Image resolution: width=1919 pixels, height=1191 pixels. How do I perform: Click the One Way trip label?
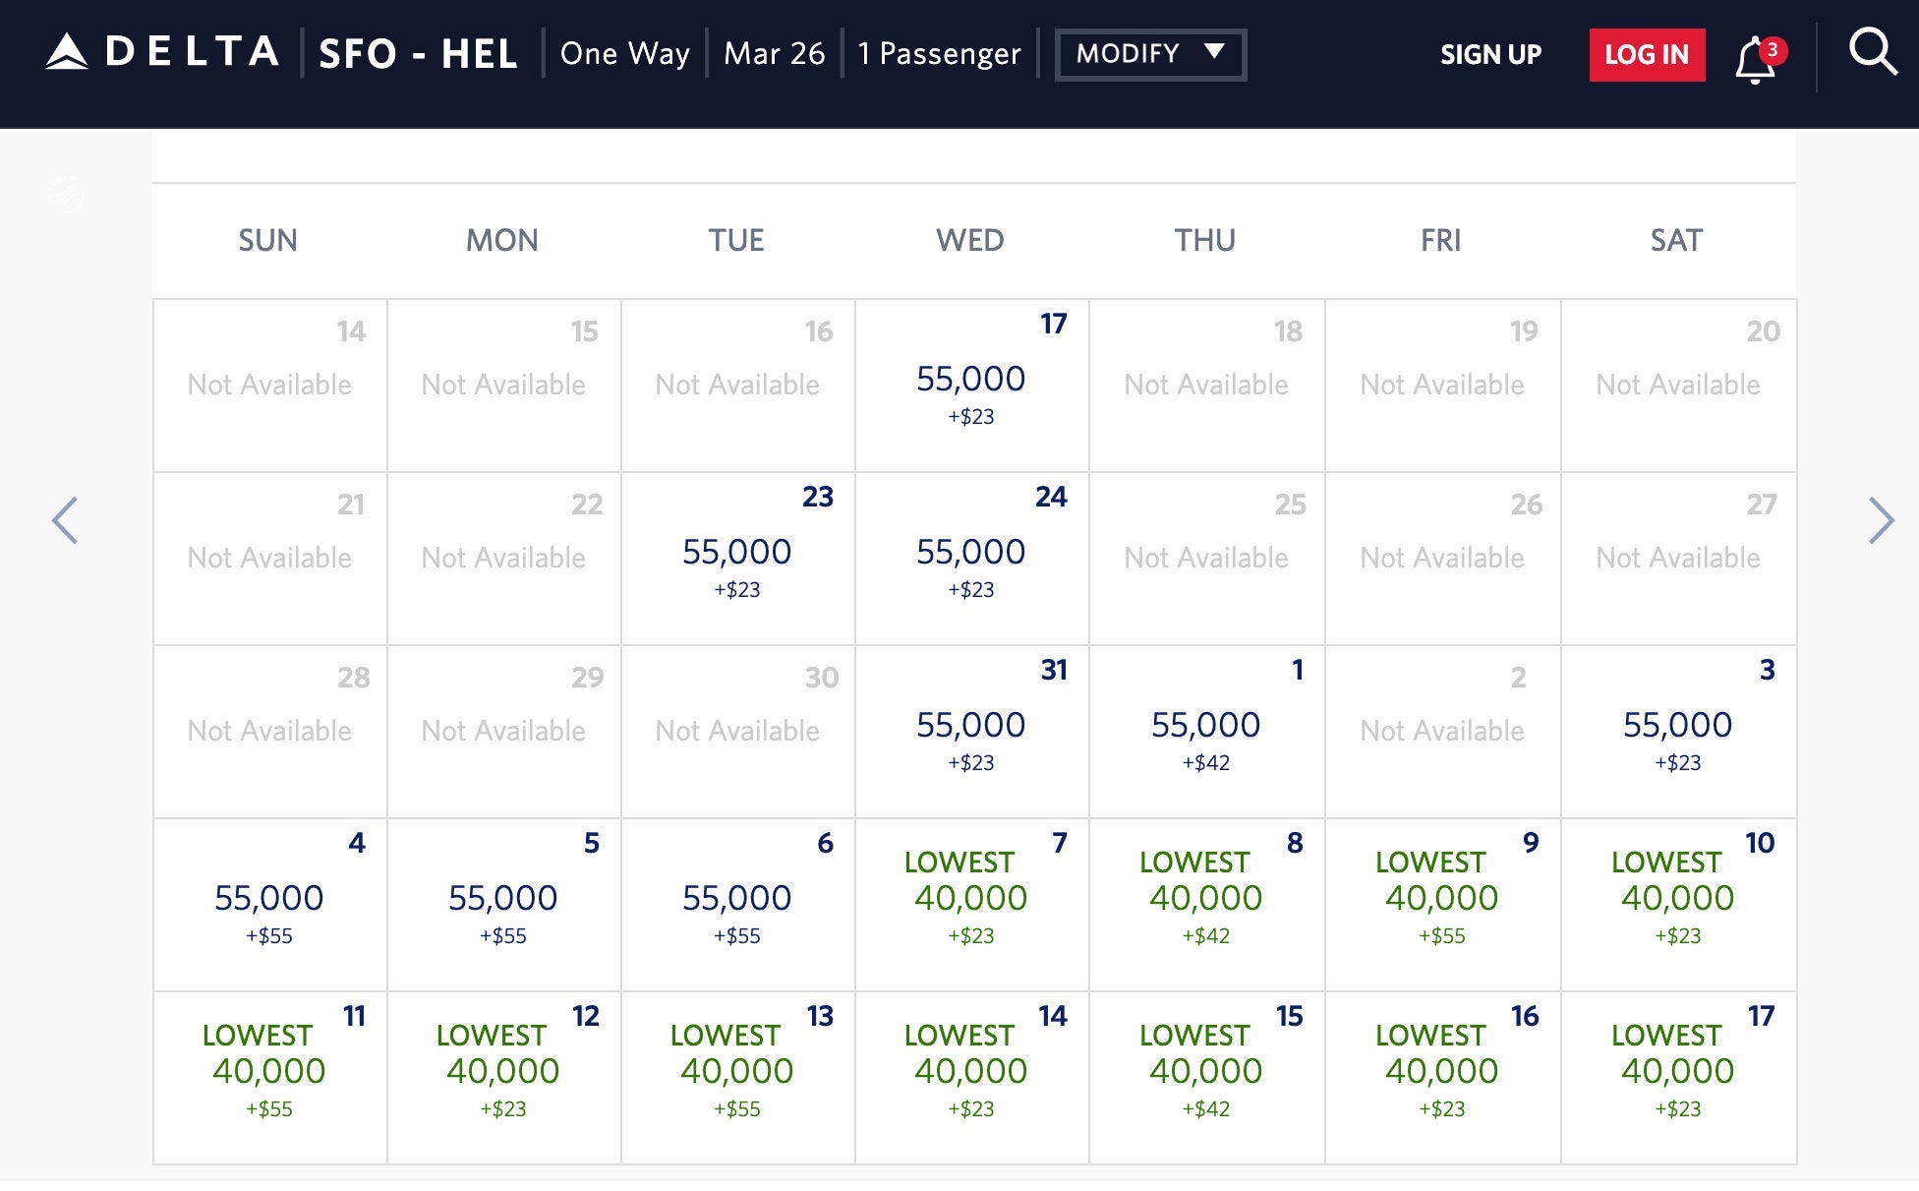(x=625, y=54)
